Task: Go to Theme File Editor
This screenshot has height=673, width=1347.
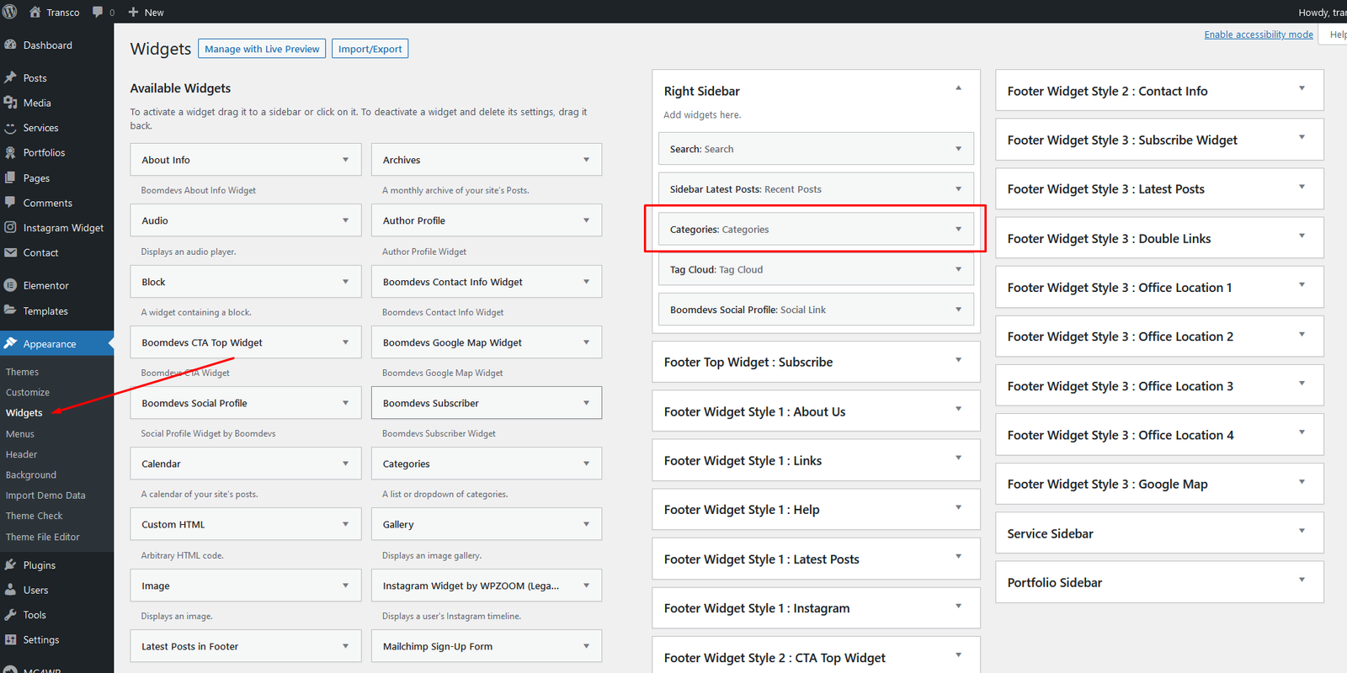Action: [43, 537]
